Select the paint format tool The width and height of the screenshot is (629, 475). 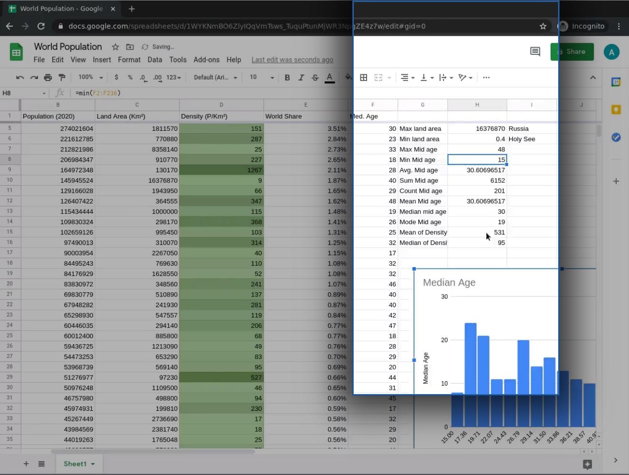pos(62,78)
